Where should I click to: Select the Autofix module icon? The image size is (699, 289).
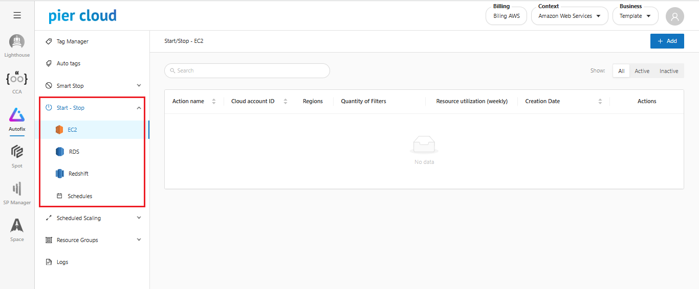click(17, 116)
